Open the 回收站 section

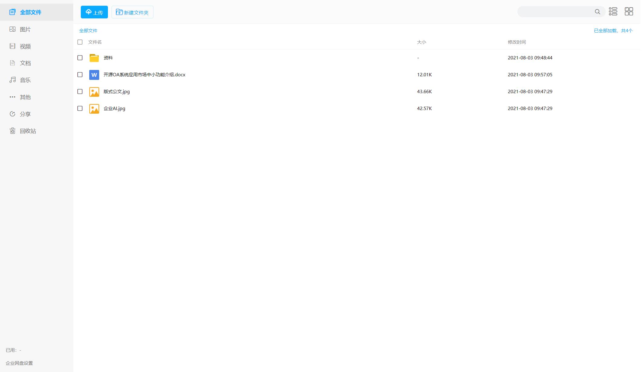pyautogui.click(x=36, y=131)
